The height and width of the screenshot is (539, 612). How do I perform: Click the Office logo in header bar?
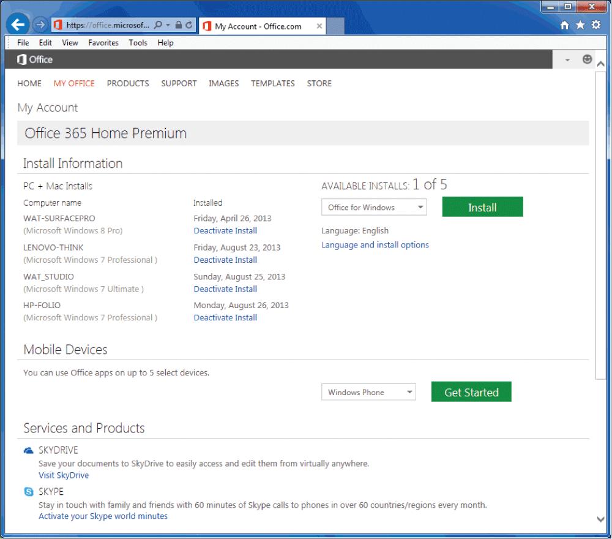[35, 59]
